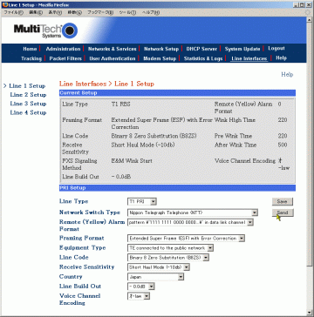The width and height of the screenshot is (314, 317).
Task: Open the Equipment Type dropdown
Action: tap(171, 248)
